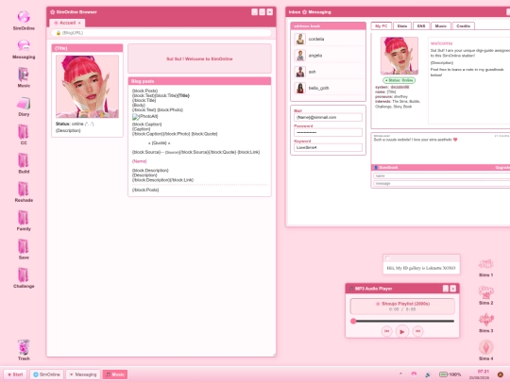
Task: Click the Shoujo Playlist track display
Action: (402, 307)
